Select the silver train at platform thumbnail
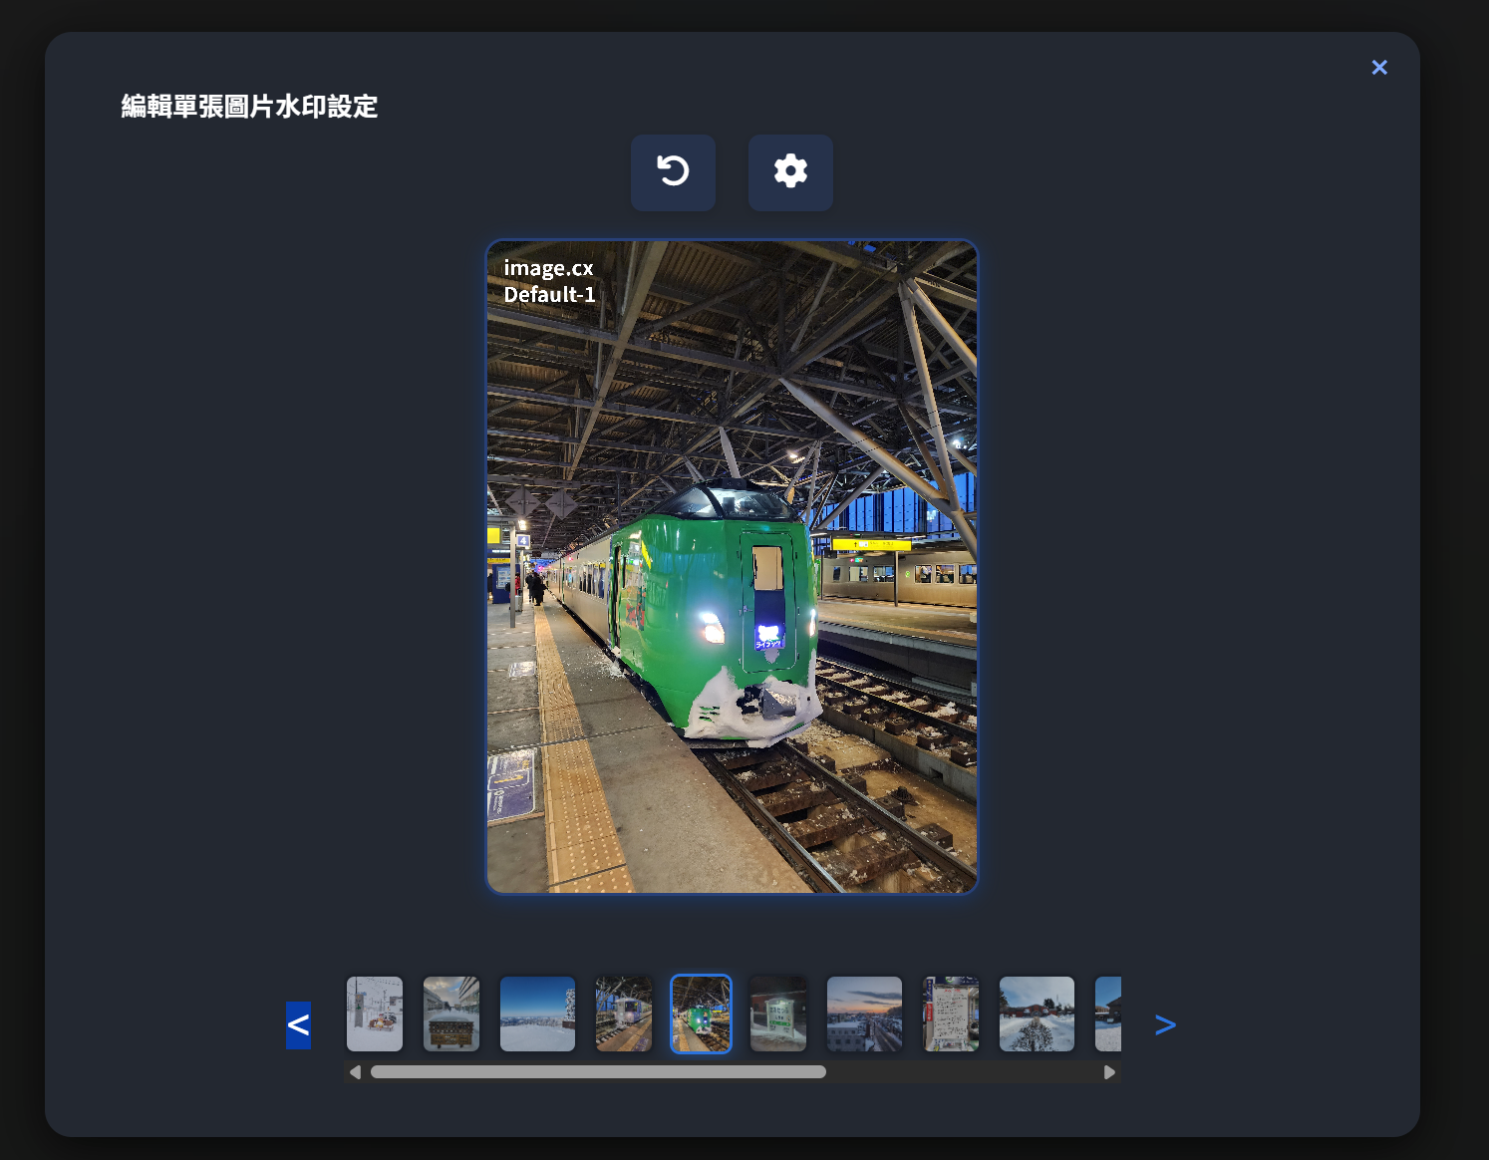 (624, 1014)
